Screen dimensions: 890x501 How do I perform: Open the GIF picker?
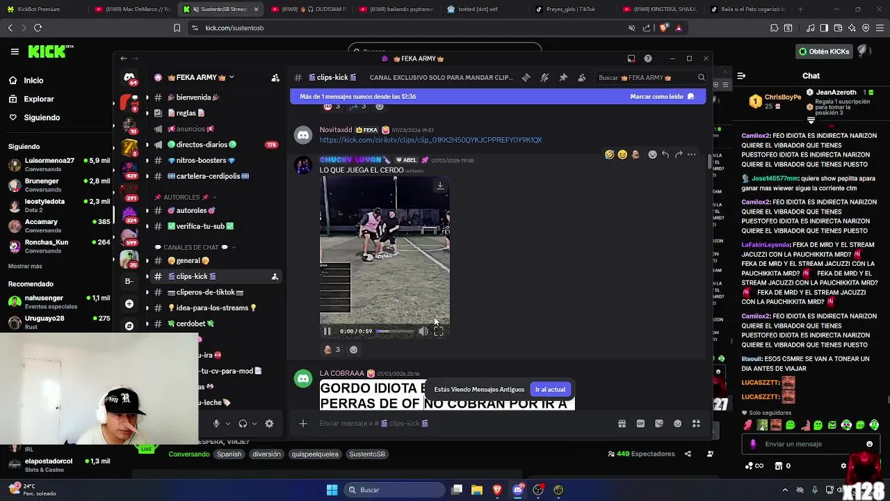[640, 423]
